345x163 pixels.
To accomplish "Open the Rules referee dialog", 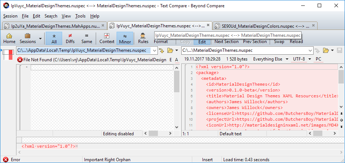I will pyautogui.click(x=143, y=38).
